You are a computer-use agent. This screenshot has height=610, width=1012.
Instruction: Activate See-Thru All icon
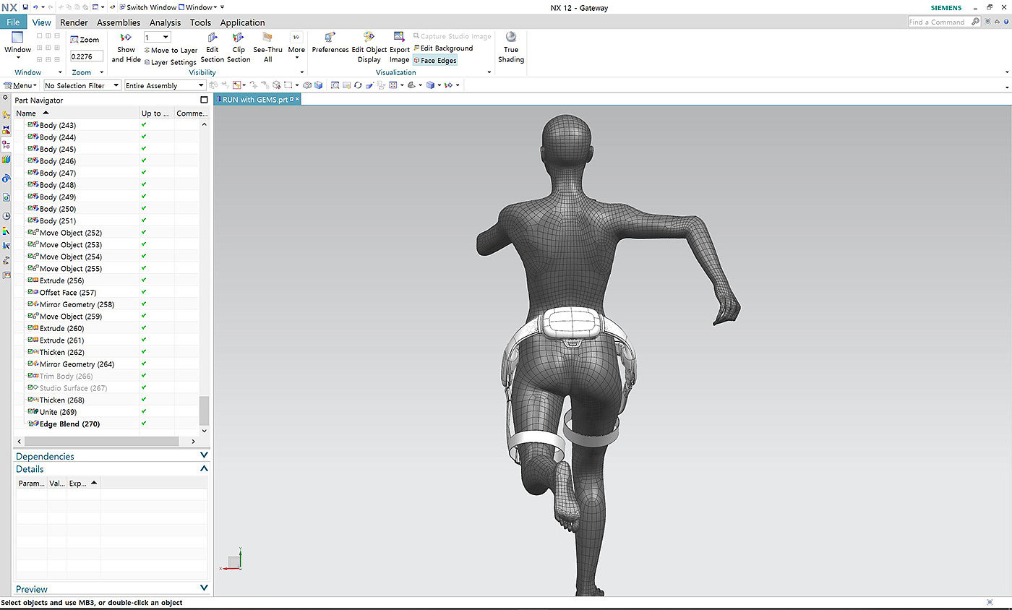[x=267, y=38]
